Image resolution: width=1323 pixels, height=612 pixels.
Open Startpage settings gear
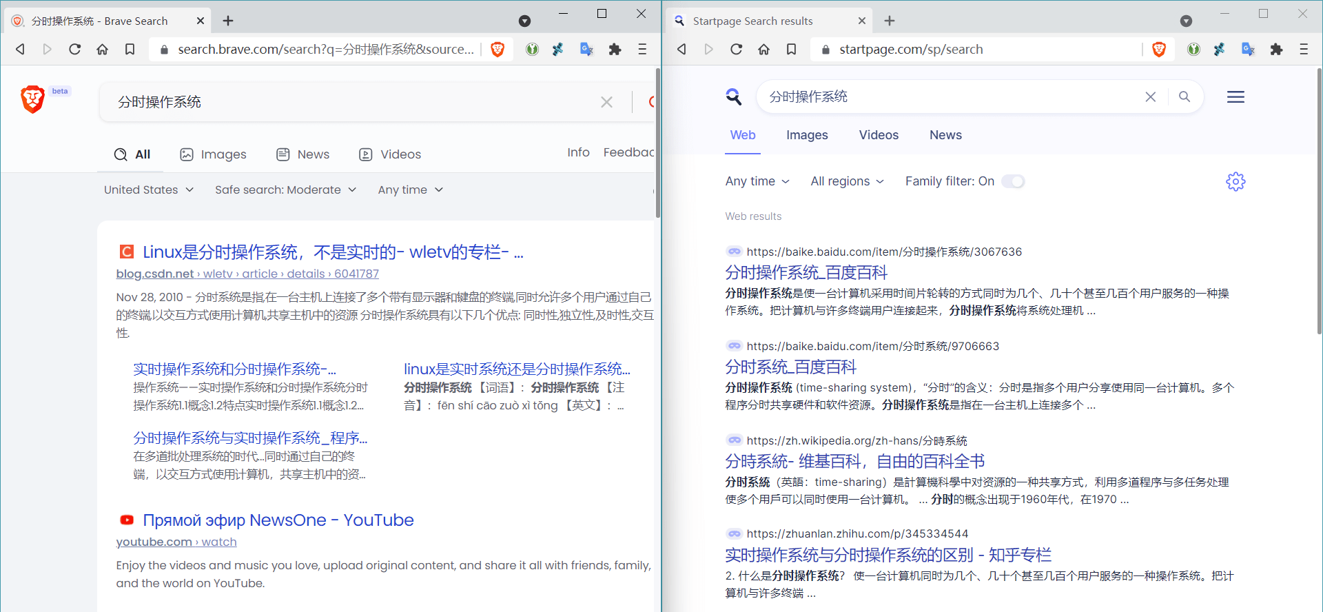pyautogui.click(x=1235, y=181)
